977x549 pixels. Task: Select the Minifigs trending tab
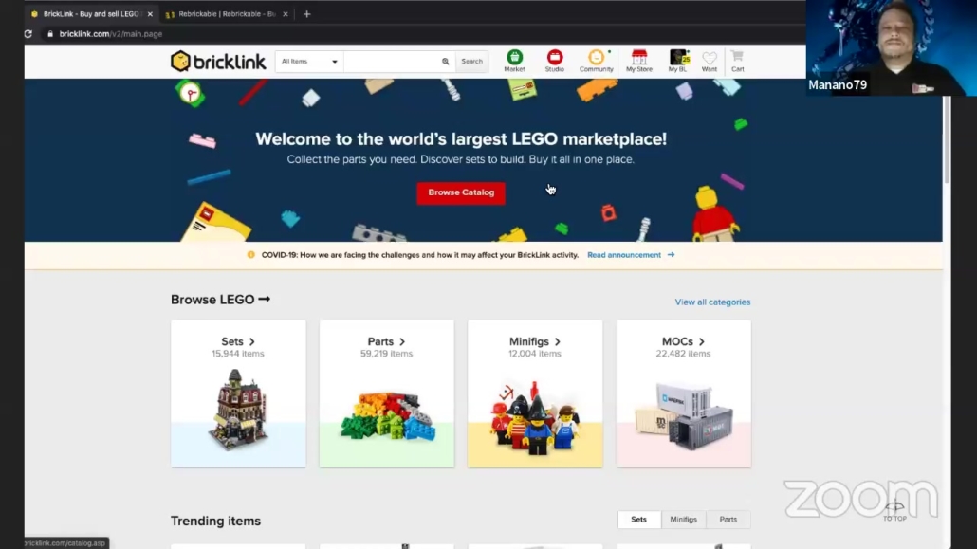[683, 519]
